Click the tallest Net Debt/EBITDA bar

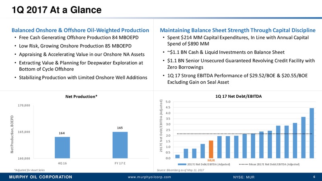312,133
